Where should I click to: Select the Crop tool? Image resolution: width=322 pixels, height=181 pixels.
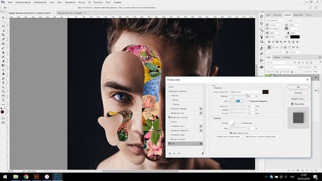(x=4, y=35)
